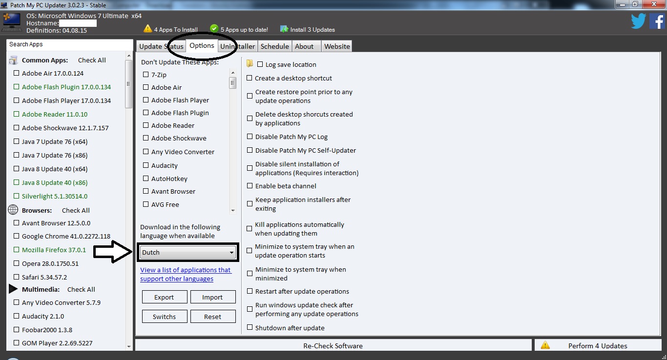Click the Common Apps category icon
This screenshot has width=667, height=360.
tap(13, 60)
